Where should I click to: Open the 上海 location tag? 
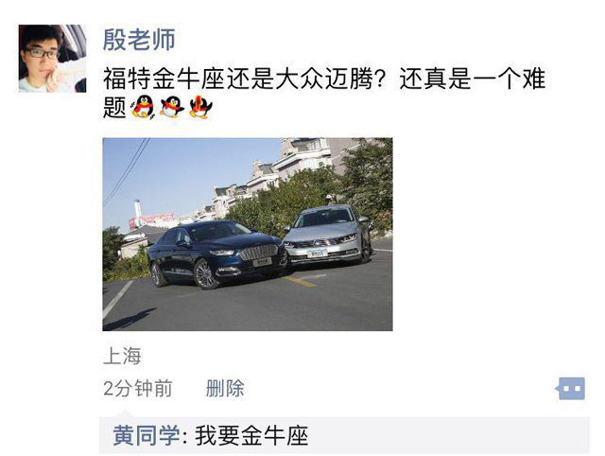coord(122,356)
